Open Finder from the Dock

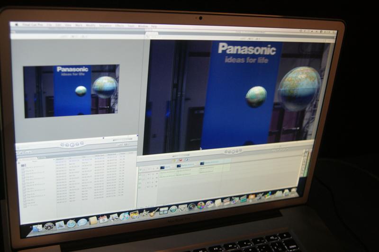tap(37, 228)
